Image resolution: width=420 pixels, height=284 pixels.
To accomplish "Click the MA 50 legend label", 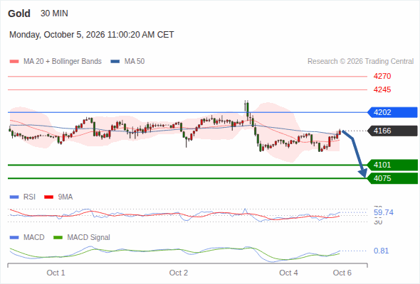I will click(135, 62).
